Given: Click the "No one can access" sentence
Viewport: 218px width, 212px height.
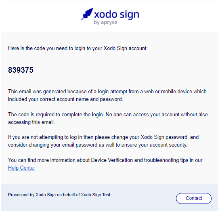Looking at the screenshot, I should (157, 115).
